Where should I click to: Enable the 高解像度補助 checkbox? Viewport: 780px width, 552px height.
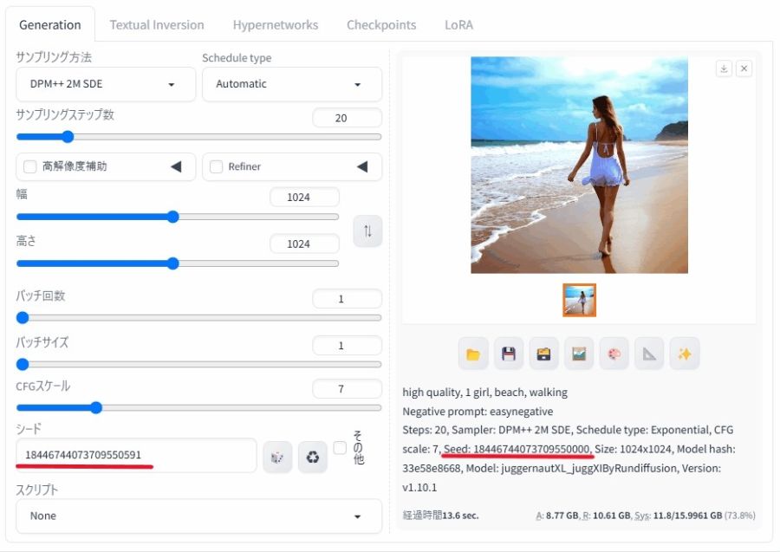point(29,166)
